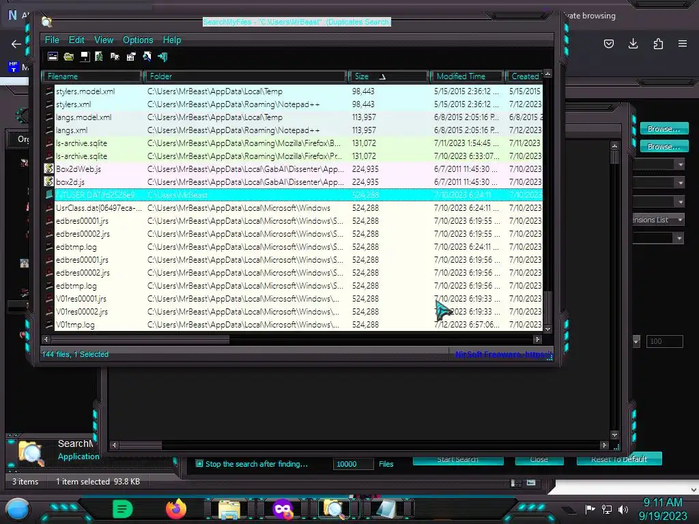Sort by the Created column header
699x524 pixels.
[x=524, y=76]
